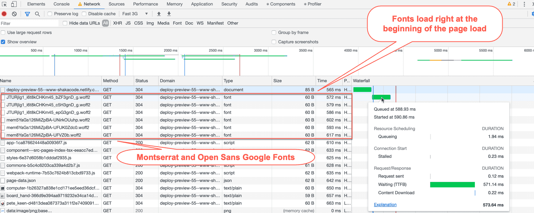Click the import HAR upload arrow icon
Image resolution: width=534 pixels, height=213 pixels.
159,14
